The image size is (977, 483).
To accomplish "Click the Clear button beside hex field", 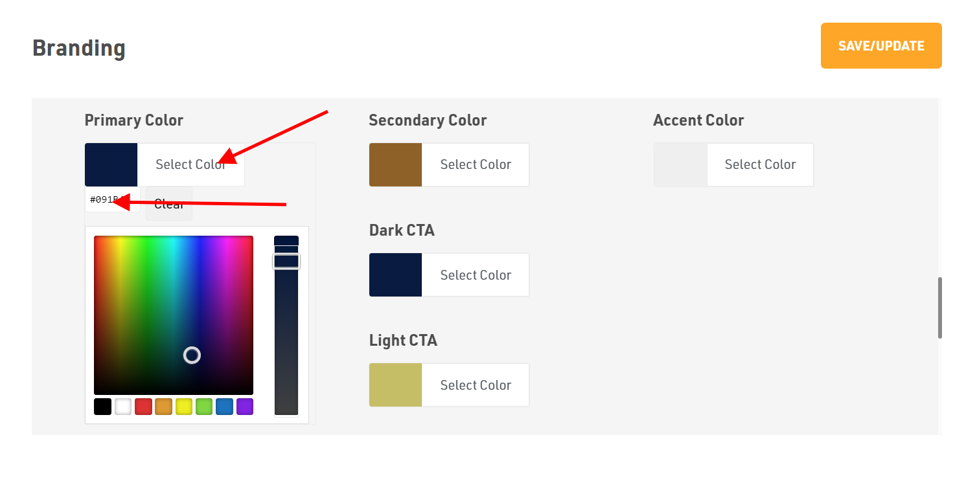I will pos(169,204).
